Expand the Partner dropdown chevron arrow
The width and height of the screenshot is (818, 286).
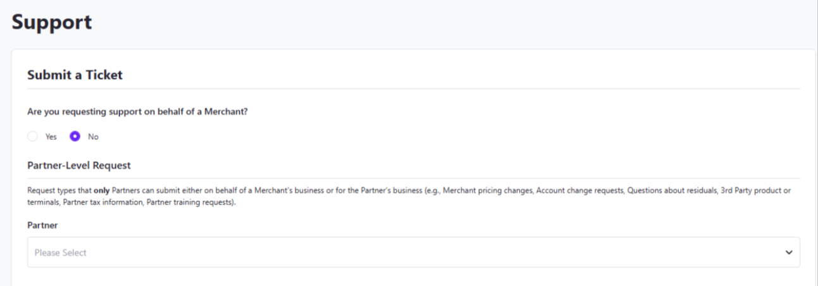(789, 252)
